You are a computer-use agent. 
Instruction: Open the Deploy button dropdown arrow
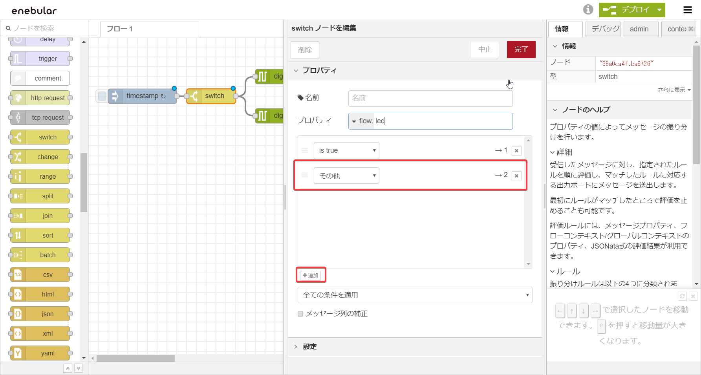click(659, 10)
